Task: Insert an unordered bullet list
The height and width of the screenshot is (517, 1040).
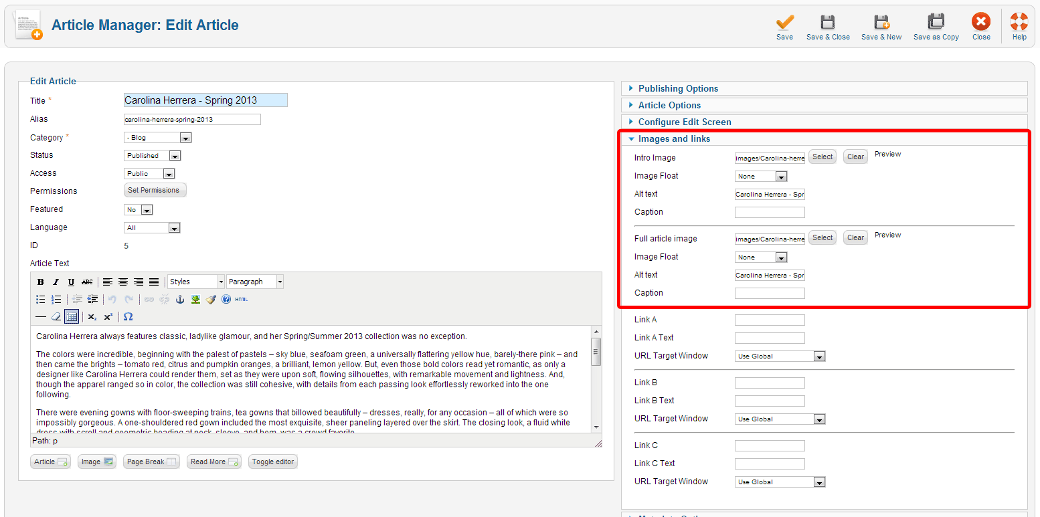Action: [41, 300]
